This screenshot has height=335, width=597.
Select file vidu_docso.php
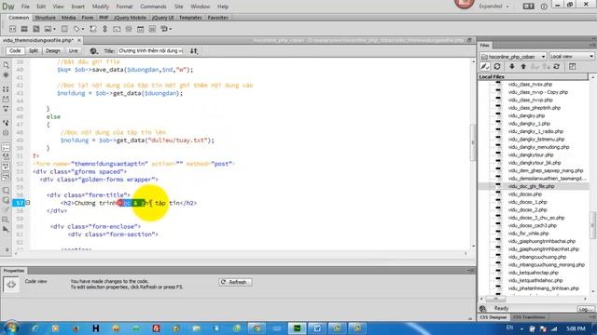[524, 194]
